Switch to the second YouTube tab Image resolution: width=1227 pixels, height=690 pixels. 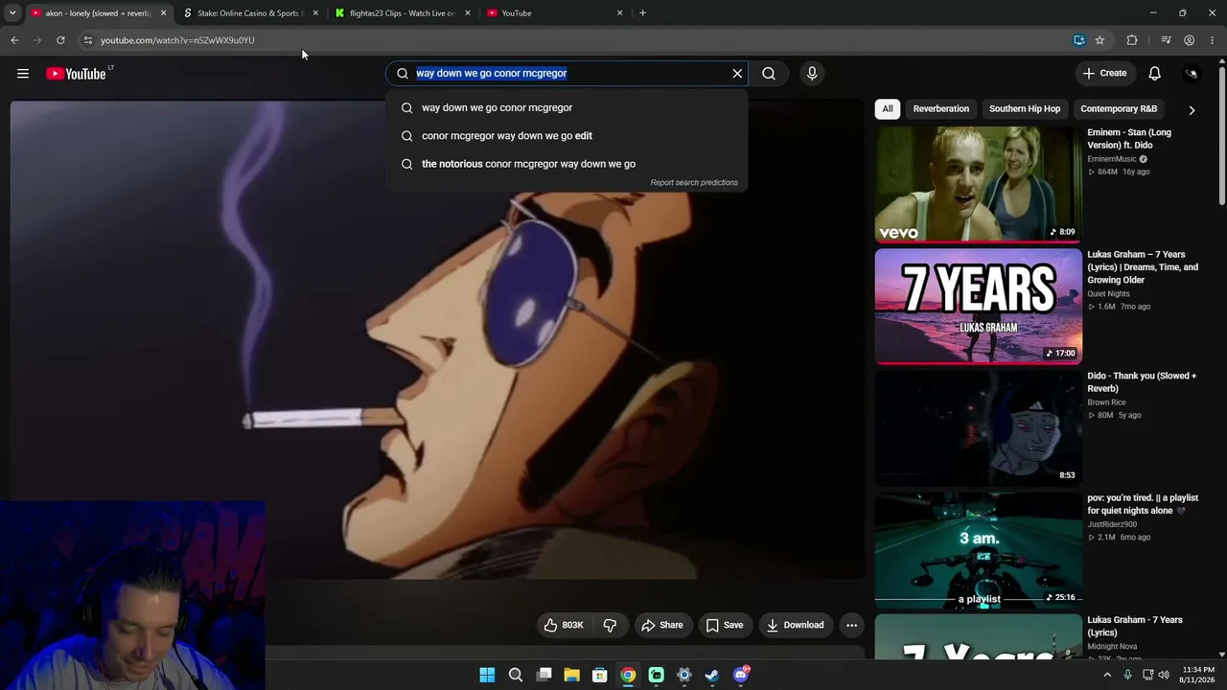[x=554, y=13]
